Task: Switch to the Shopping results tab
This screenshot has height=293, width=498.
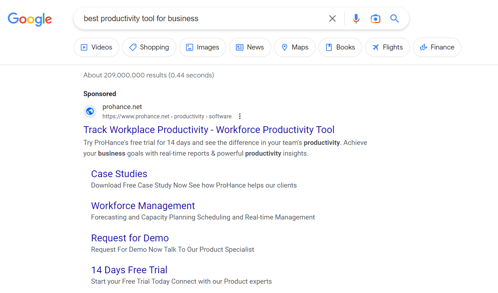Action: click(x=149, y=47)
